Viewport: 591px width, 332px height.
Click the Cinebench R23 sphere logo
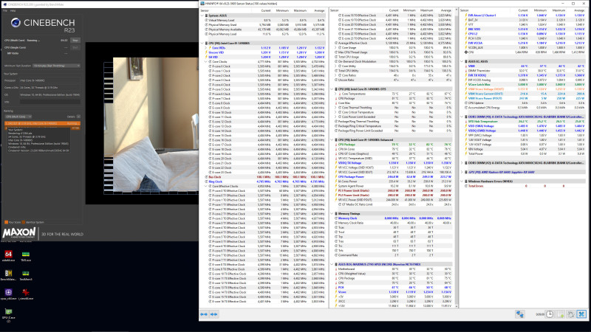click(16, 23)
